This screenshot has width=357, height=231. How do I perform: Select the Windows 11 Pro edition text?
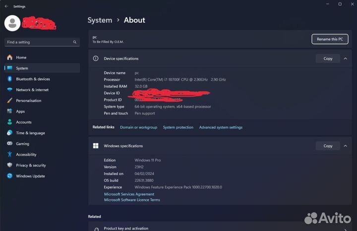[x=148, y=160]
